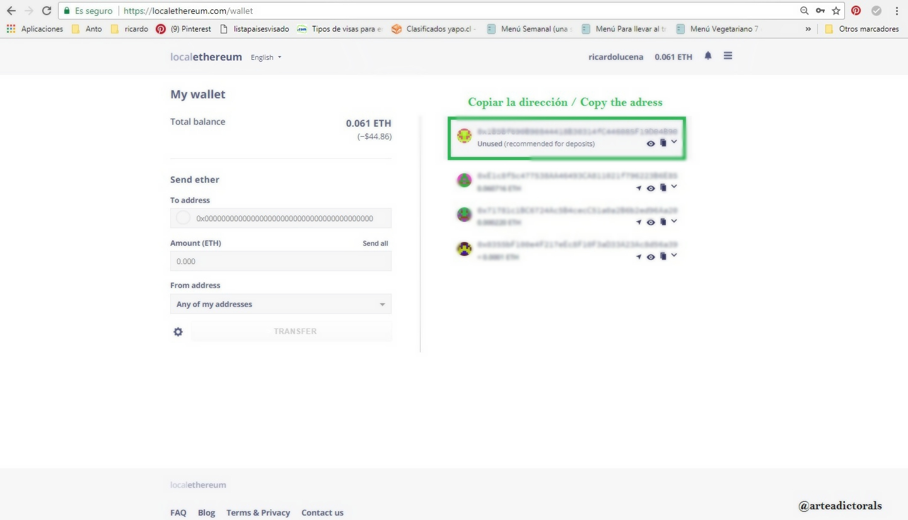908x520 pixels.
Task: Open the Terms & Privacy link
Action: pos(259,512)
